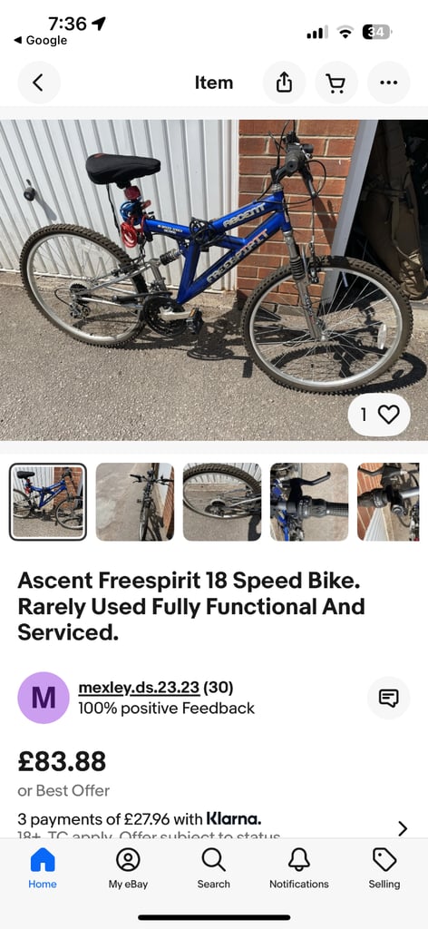Select the fifth handlebar shifter thumbnail
The height and width of the screenshot is (929, 428).
pos(388,502)
